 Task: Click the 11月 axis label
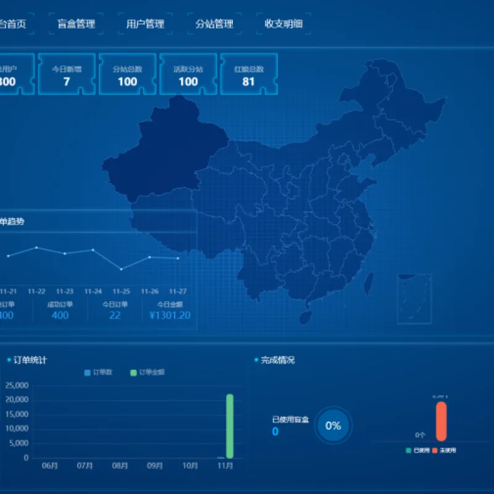coord(225,466)
